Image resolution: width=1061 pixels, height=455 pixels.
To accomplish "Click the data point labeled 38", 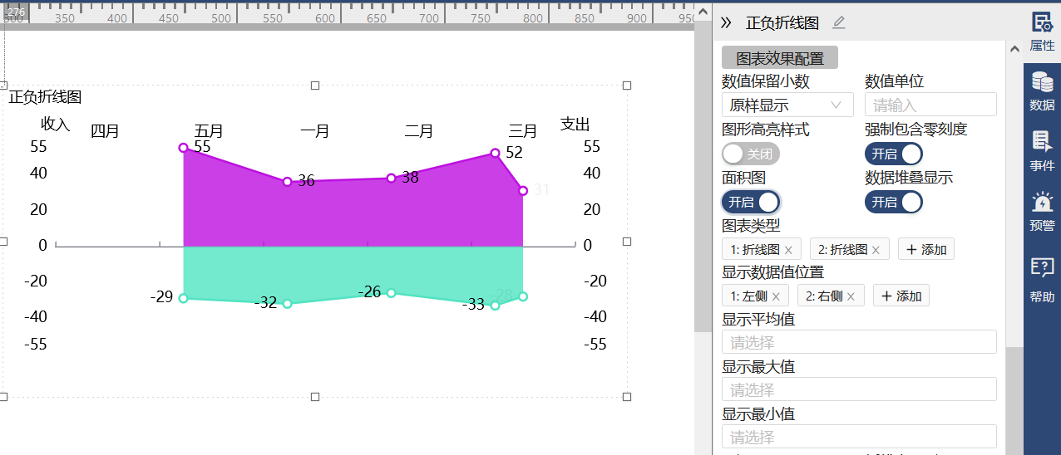I will (391, 178).
